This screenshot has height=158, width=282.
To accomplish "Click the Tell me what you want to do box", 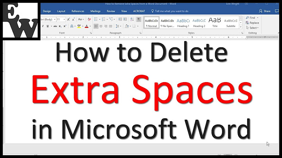I will (x=170, y=11).
